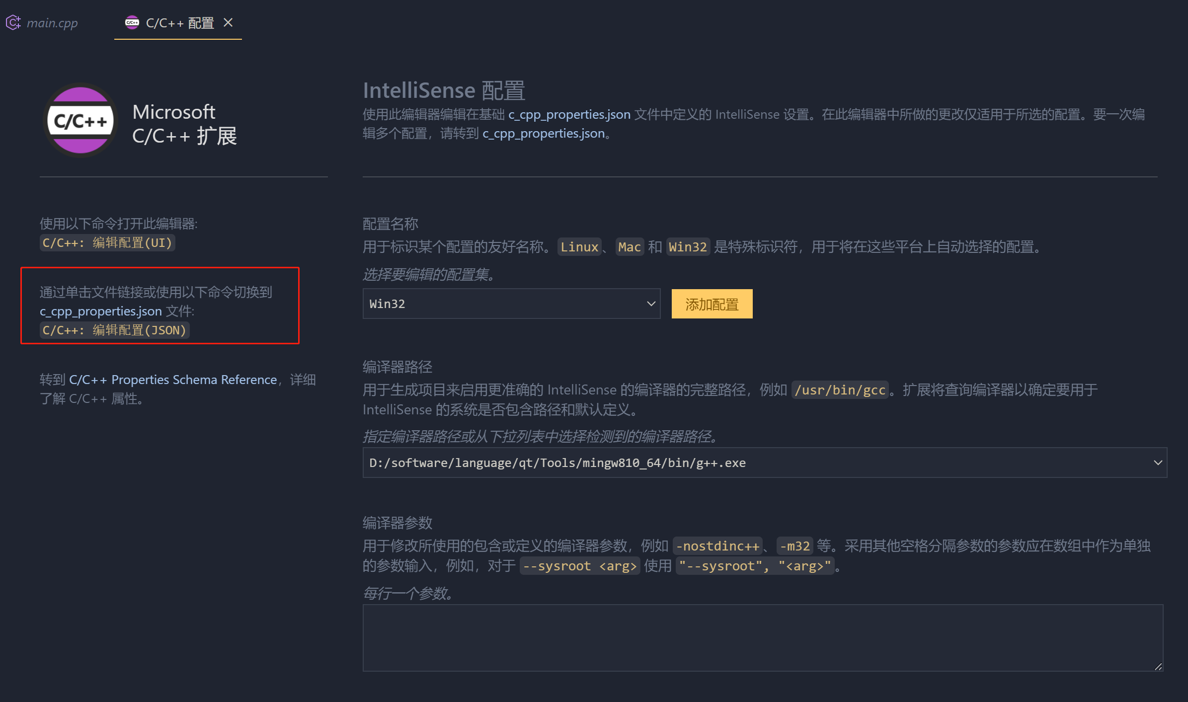Click the 编译器参数 section label
This screenshot has height=702, width=1188.
point(397,523)
